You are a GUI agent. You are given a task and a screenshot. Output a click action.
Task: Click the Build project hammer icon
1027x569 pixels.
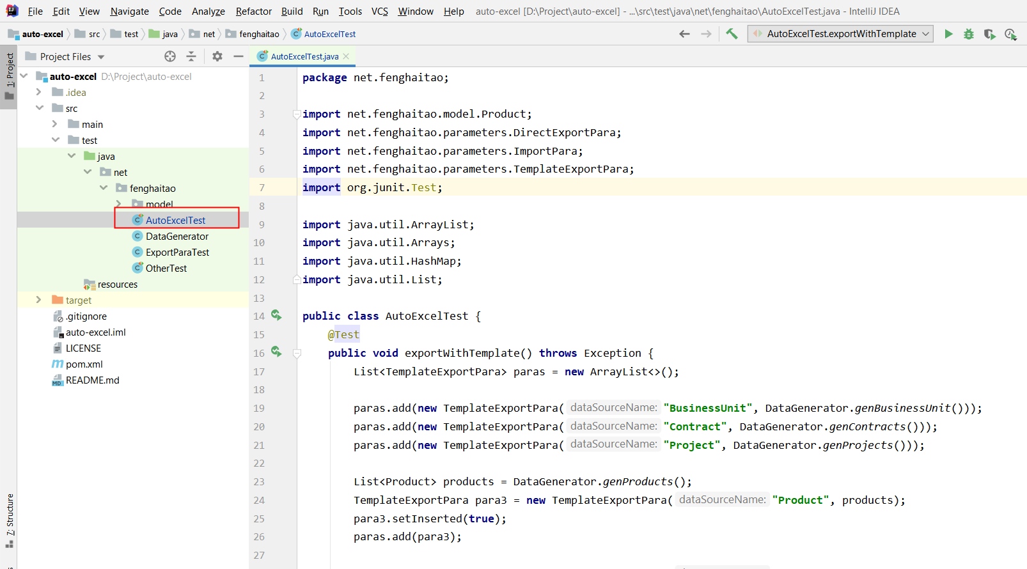pyautogui.click(x=732, y=34)
